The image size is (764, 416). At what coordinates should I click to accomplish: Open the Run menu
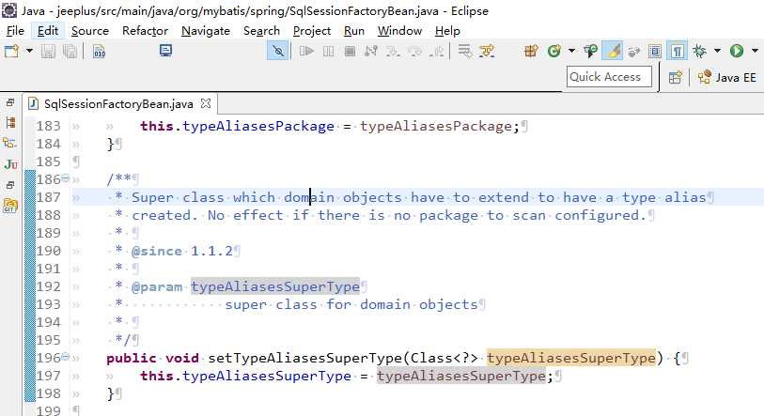354,31
